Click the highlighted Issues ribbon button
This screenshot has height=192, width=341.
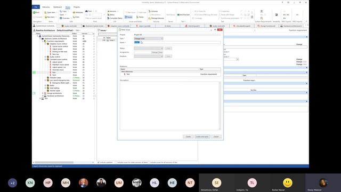pos(128,17)
